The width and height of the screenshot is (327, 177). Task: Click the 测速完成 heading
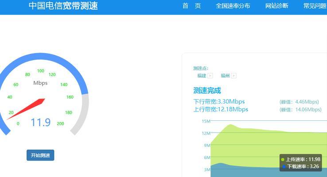pos(207,90)
